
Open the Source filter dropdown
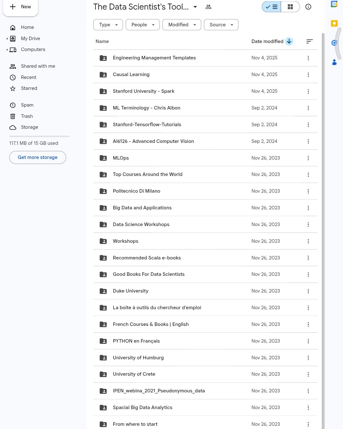tap(221, 25)
